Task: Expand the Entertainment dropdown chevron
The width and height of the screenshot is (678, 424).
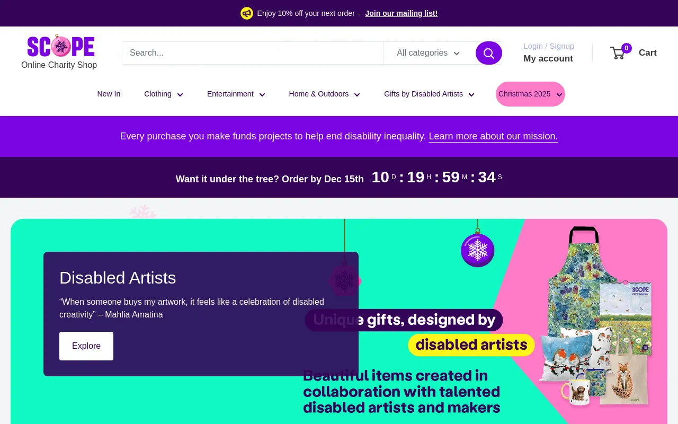Action: [x=262, y=94]
